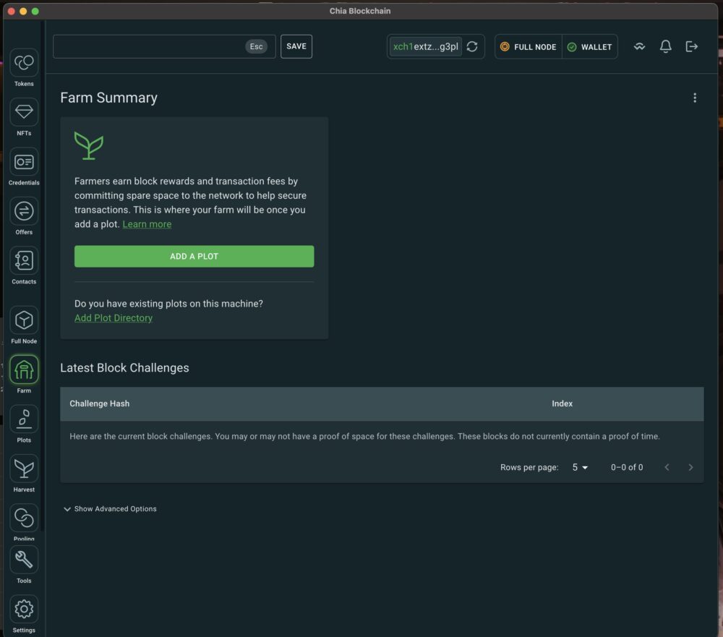Viewport: 723px width, 637px height.
Task: Click the Wallet status button
Action: click(x=590, y=46)
